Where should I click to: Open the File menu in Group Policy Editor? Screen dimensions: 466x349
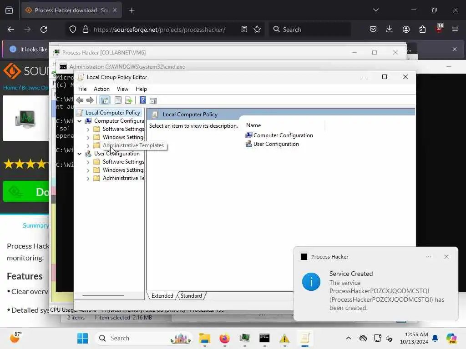click(x=82, y=89)
